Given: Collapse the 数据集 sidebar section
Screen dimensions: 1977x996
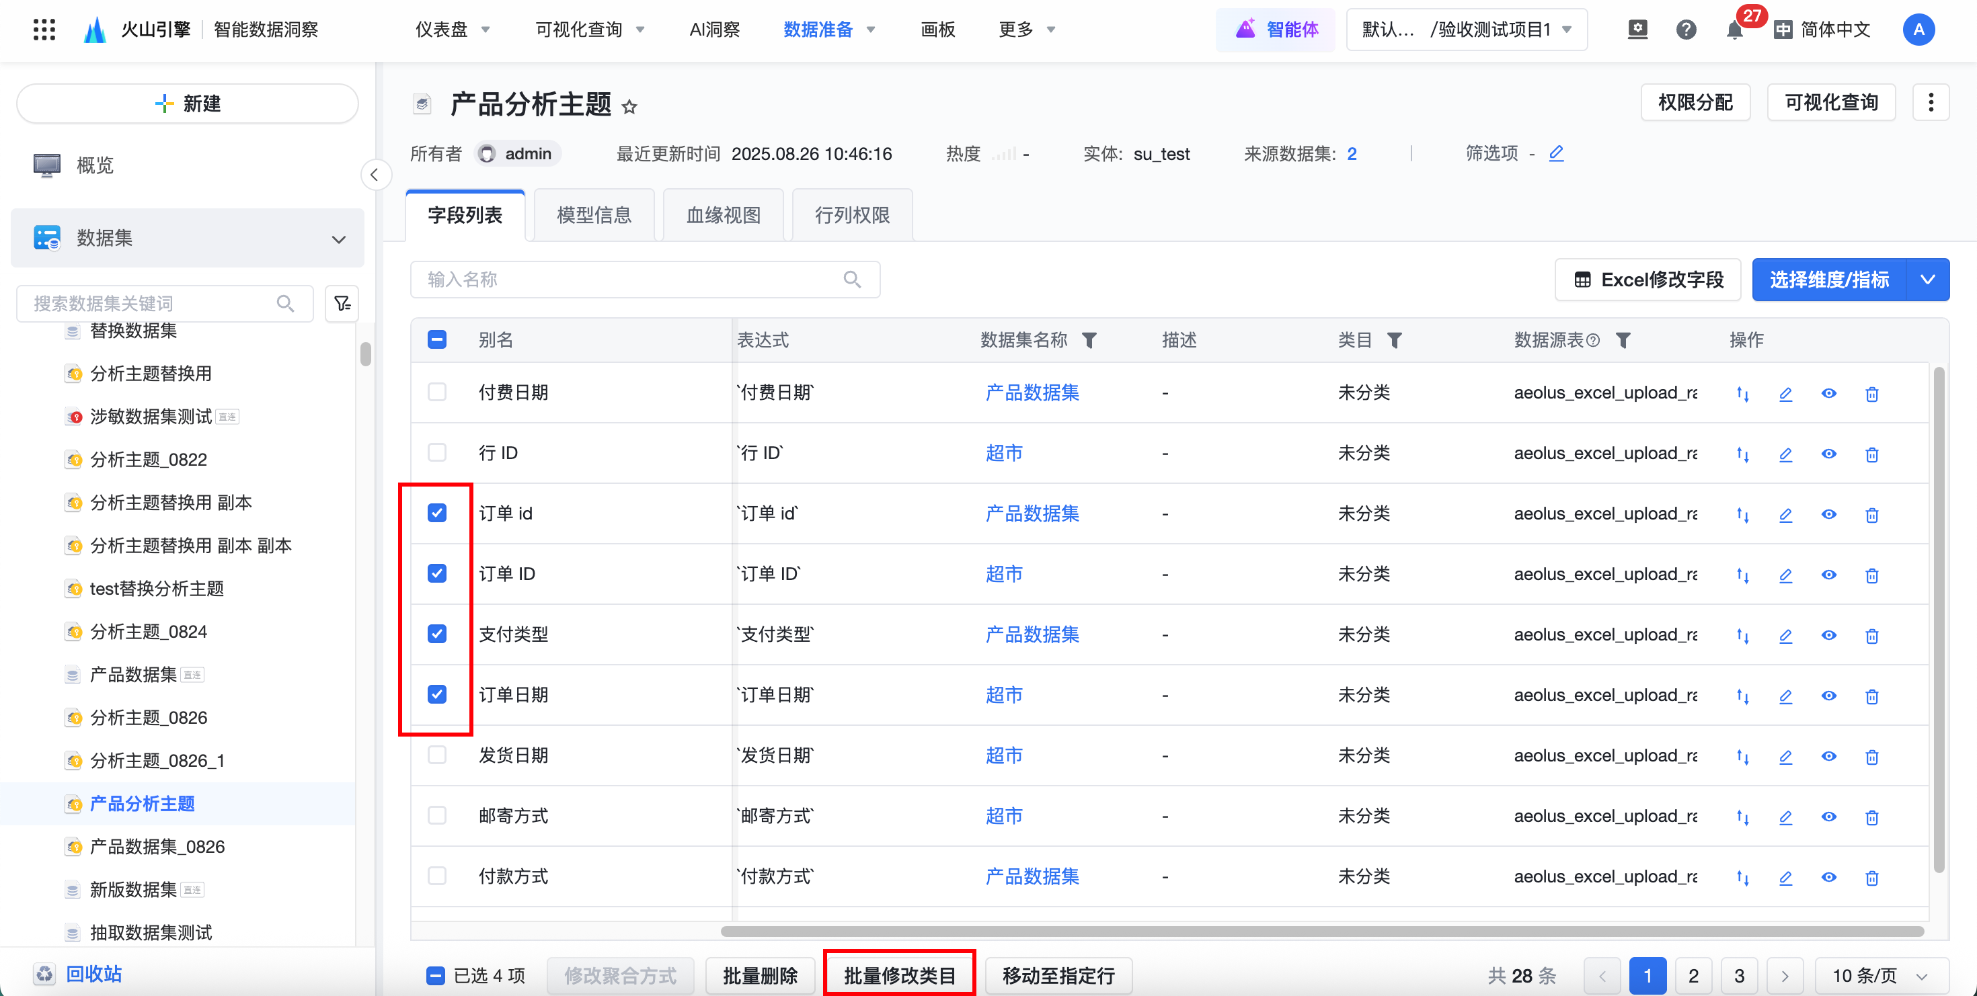Looking at the screenshot, I should click(x=338, y=239).
